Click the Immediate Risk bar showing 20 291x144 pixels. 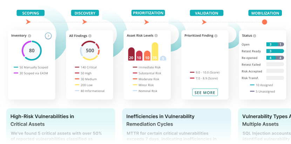[131, 54]
